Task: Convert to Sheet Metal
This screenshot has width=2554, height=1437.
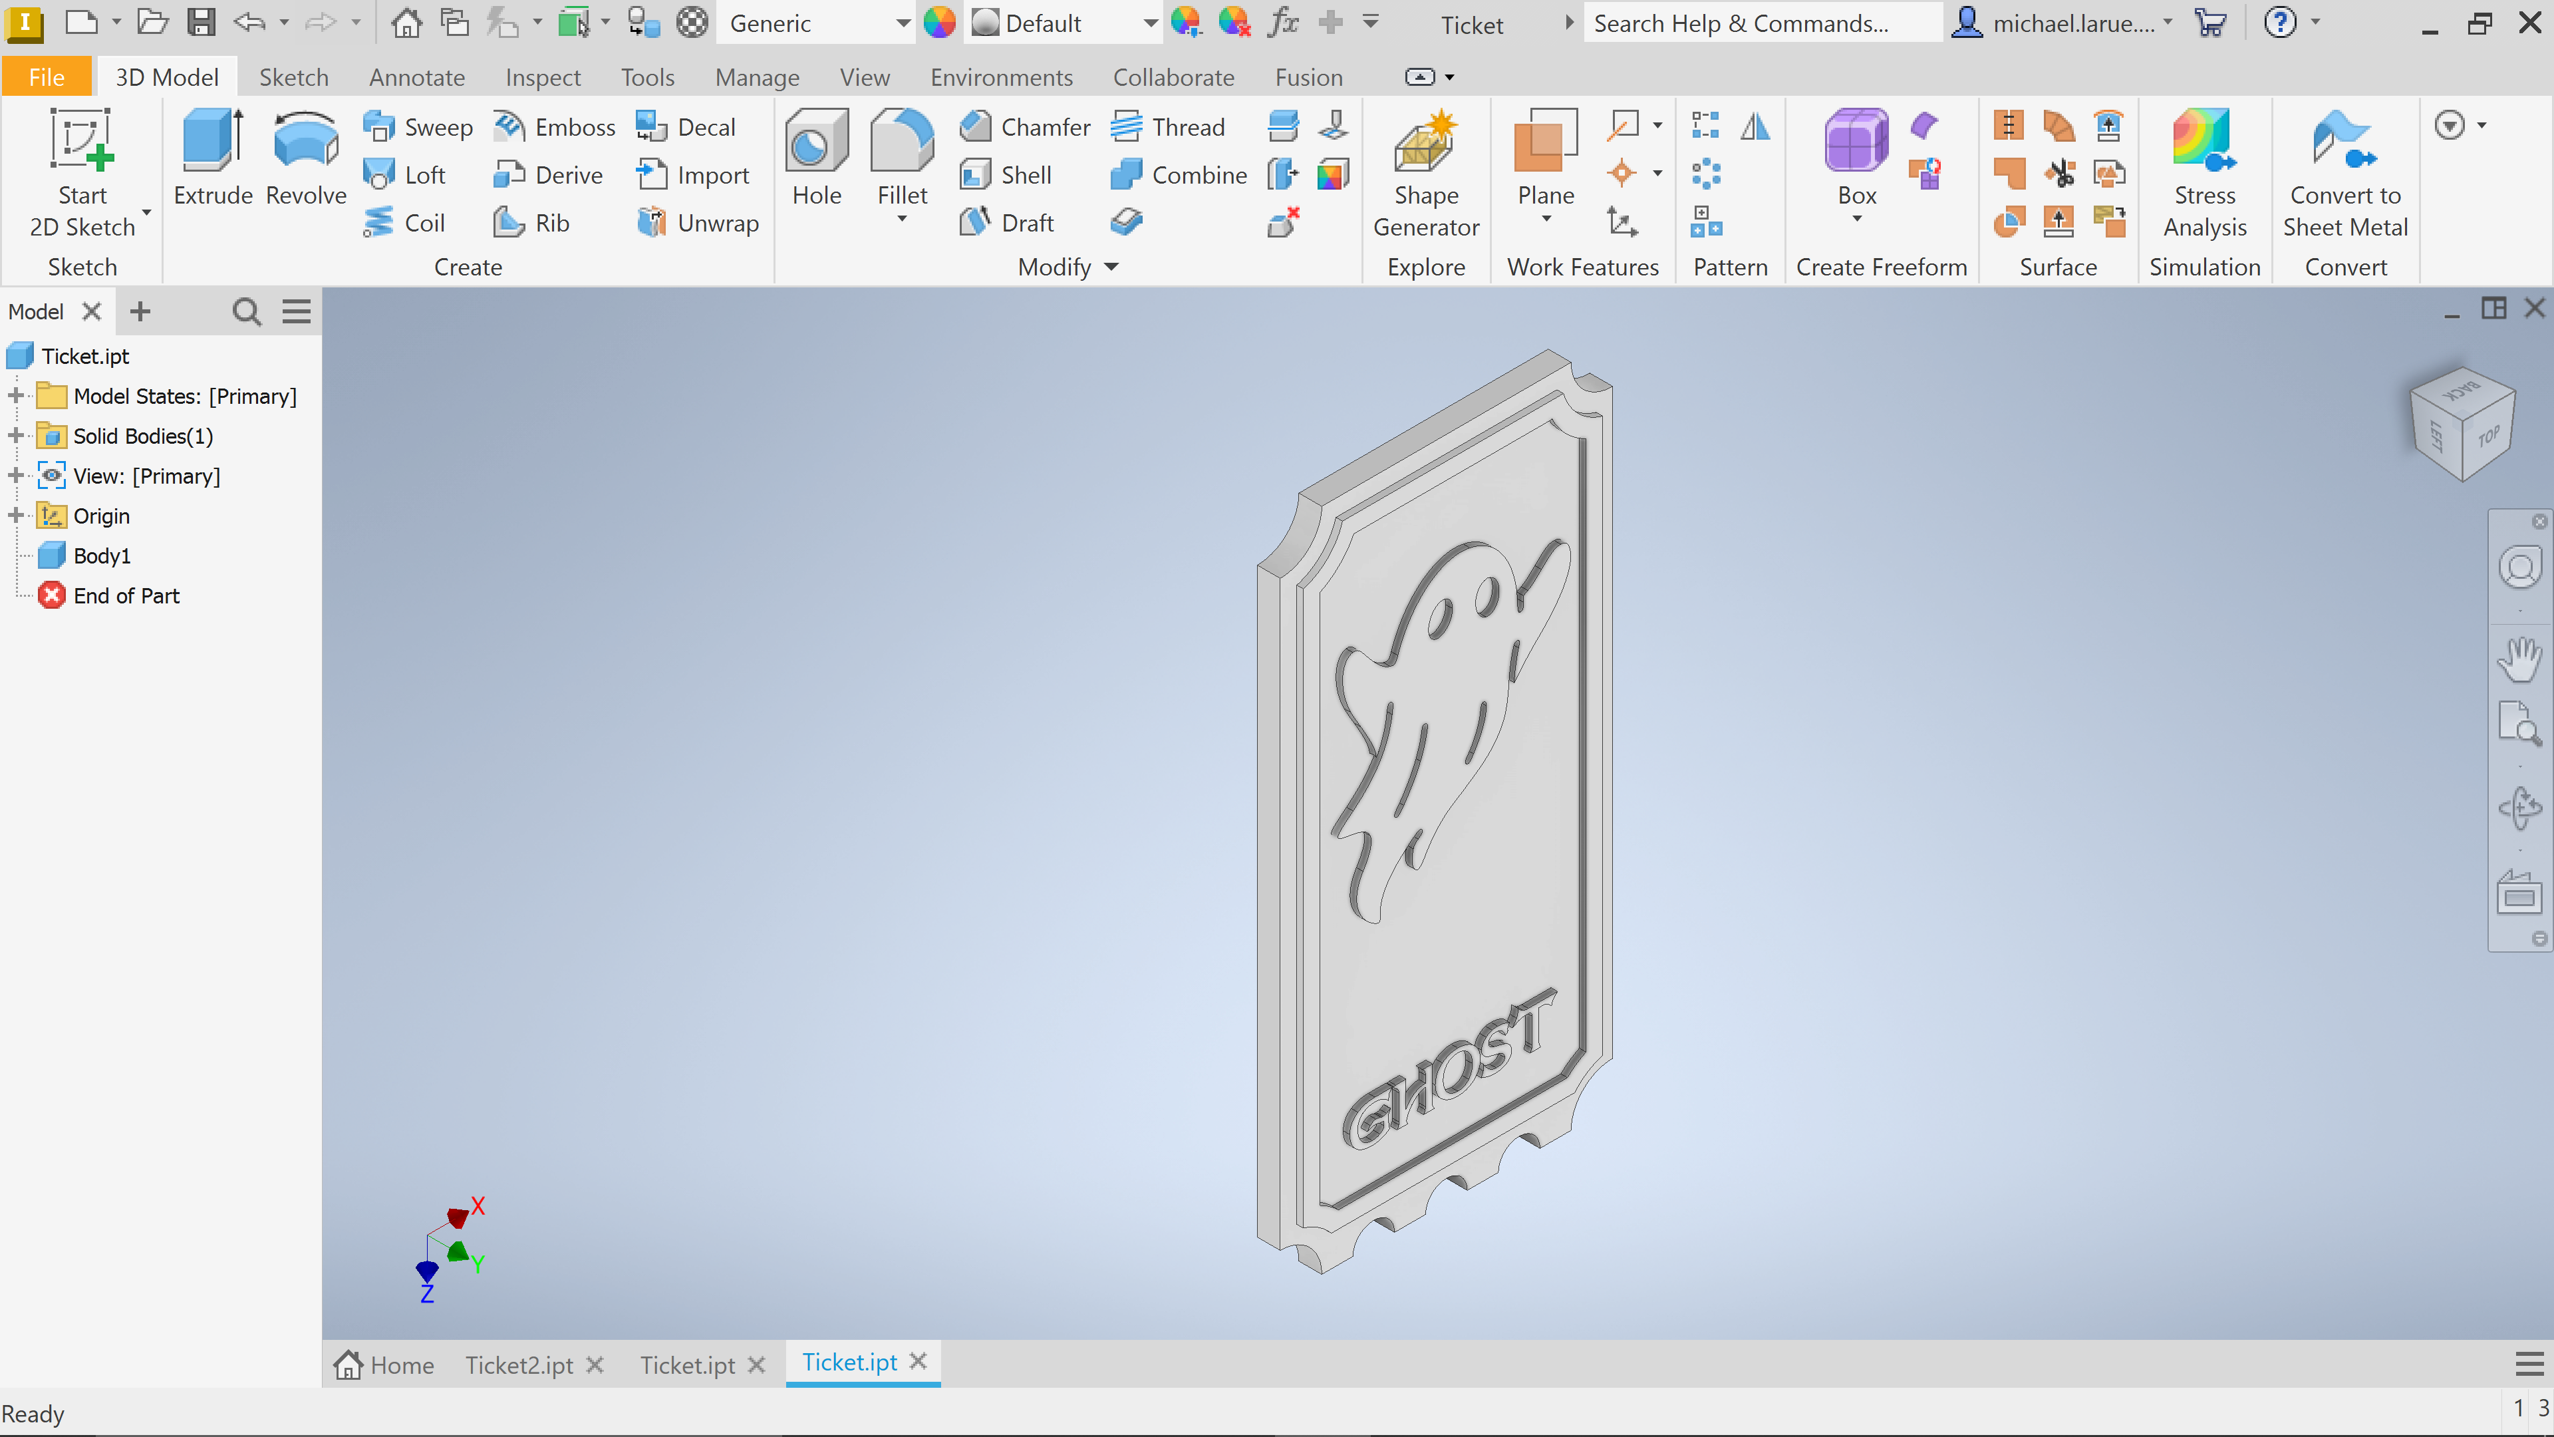Action: 2344,174
